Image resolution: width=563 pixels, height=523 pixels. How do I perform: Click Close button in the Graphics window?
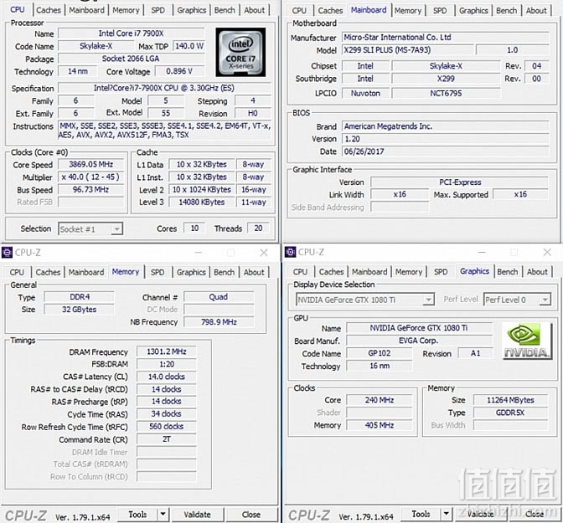click(535, 514)
